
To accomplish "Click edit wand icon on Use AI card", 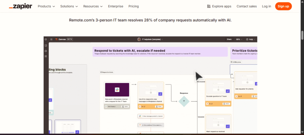I will 160,94.
